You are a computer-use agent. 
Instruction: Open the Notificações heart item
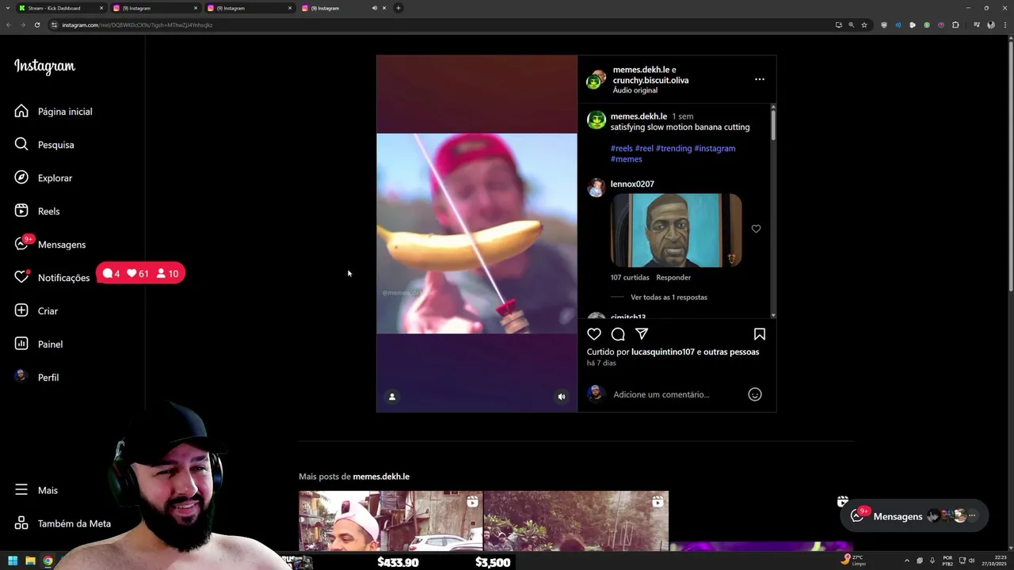(52, 278)
